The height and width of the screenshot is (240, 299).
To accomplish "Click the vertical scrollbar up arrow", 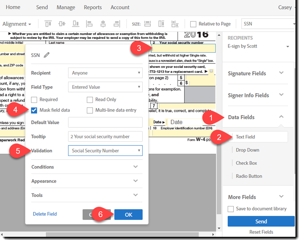I will (x=219, y=35).
